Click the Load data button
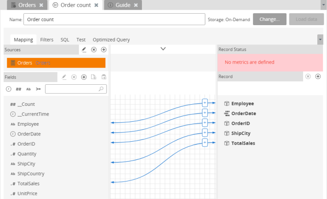 [306, 19]
